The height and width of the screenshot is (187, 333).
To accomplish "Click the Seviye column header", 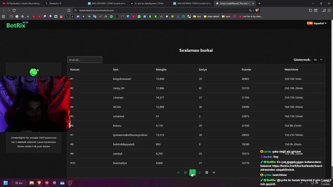I will pyautogui.click(x=203, y=70).
